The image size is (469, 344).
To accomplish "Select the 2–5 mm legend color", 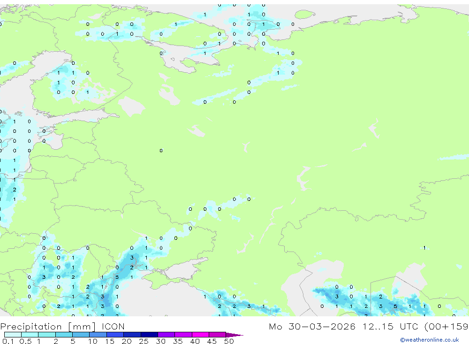I will (x=64, y=335).
